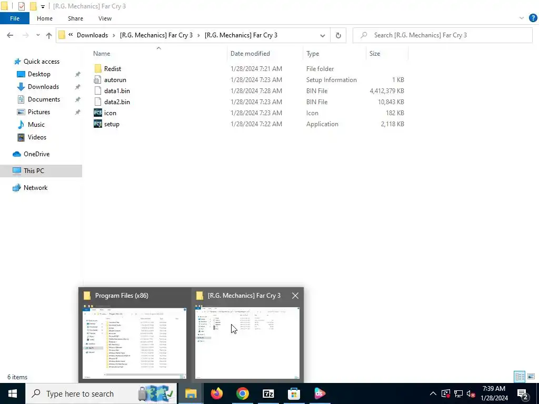Open the Share ribbon tab
The image size is (539, 404).
pos(75,18)
